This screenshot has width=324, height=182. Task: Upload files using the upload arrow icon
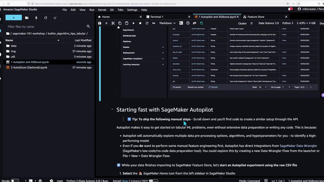click(36, 18)
